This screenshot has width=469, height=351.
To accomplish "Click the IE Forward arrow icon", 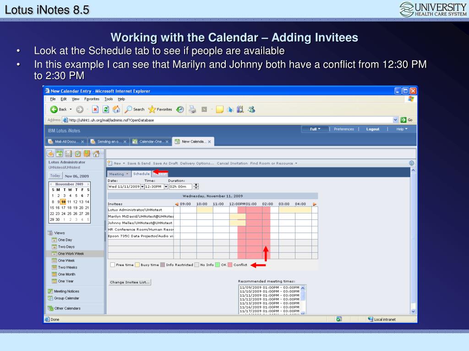I will pyautogui.click(x=80, y=110).
